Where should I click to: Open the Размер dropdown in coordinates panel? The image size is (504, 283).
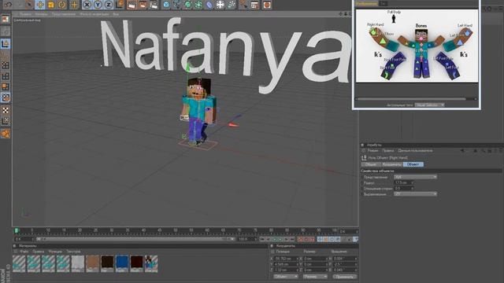[x=315, y=277]
